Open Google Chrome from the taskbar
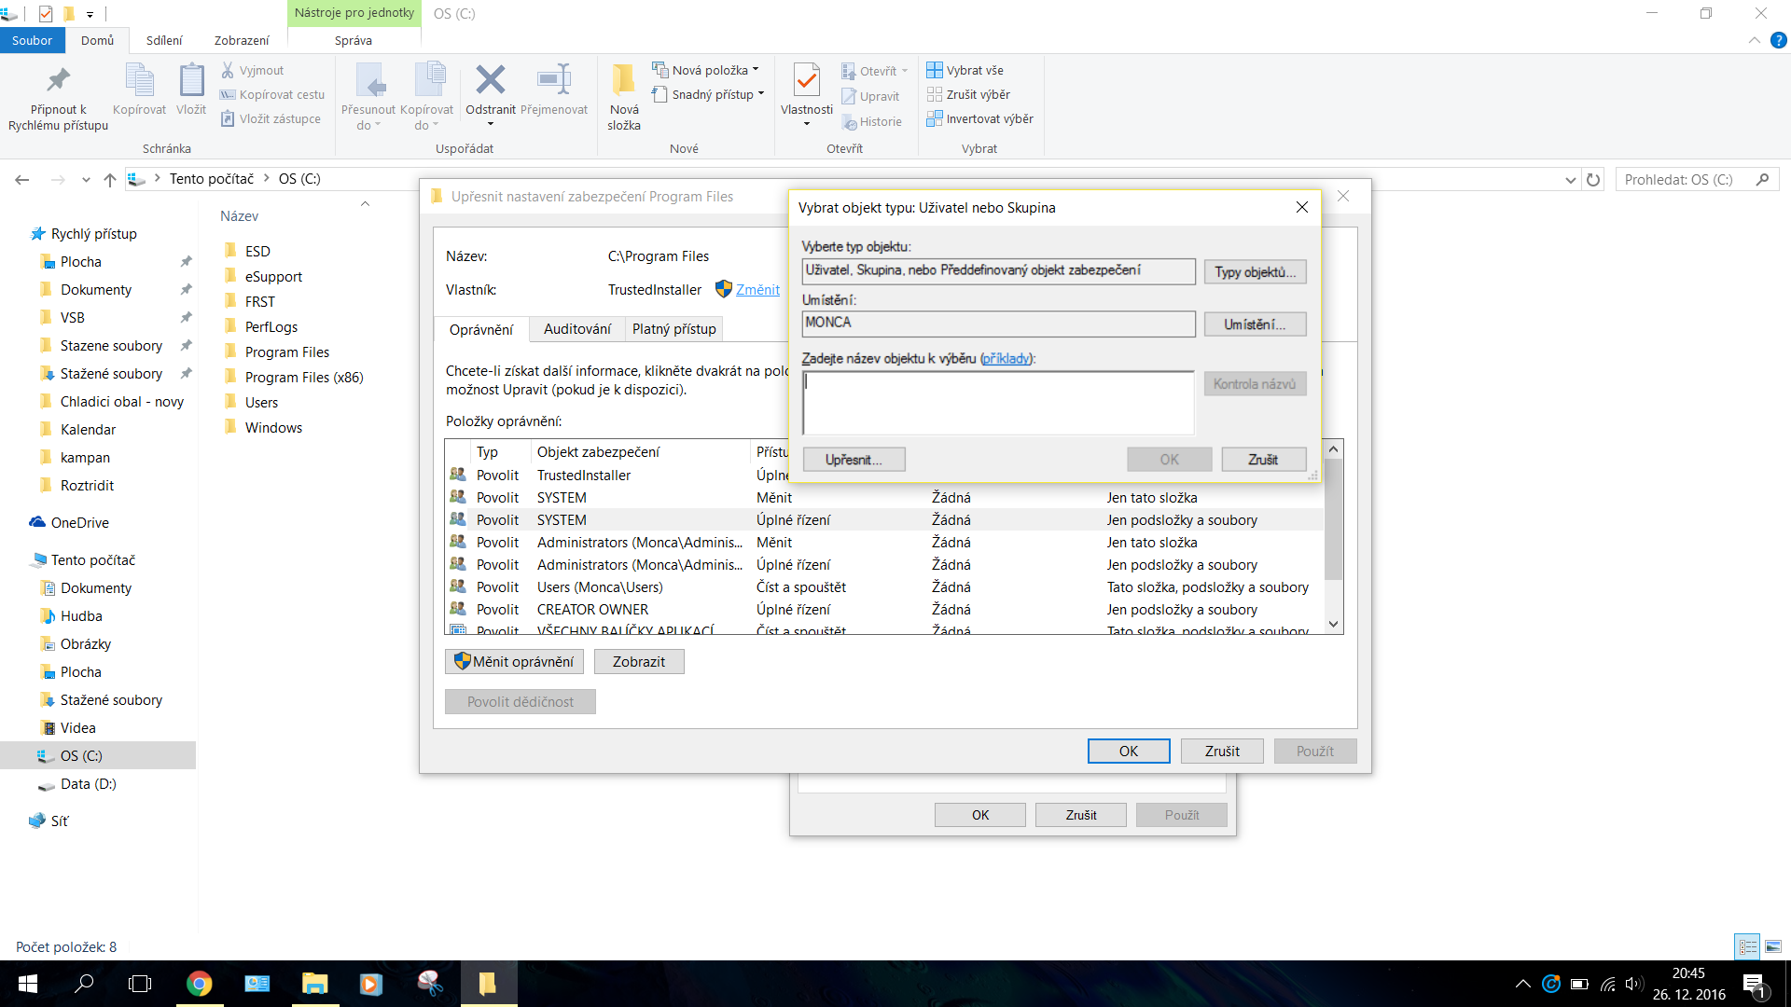Viewport: 1791px width, 1007px height. (199, 984)
